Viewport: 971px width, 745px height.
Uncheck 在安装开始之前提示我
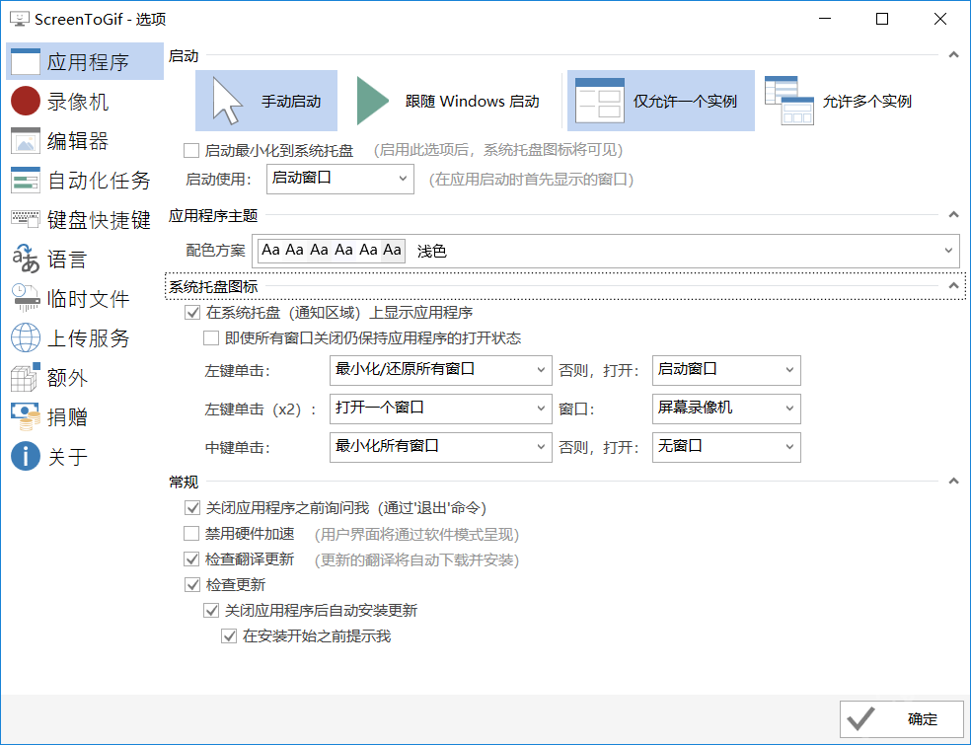point(229,636)
